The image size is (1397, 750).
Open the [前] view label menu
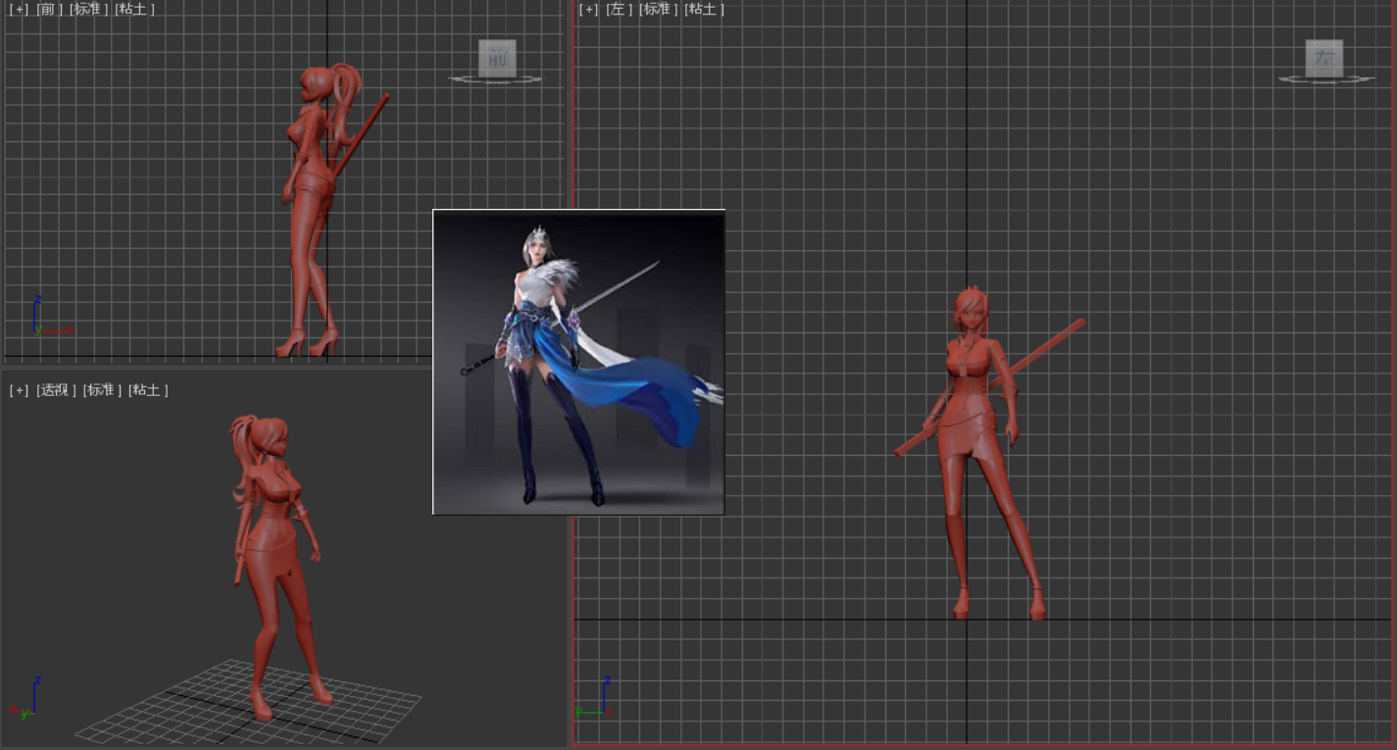tap(49, 9)
